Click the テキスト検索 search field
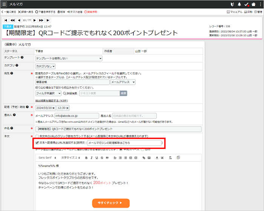 (x=100, y=93)
